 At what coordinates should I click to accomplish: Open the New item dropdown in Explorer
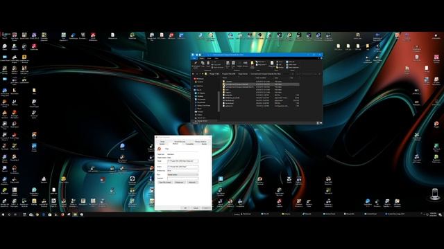pyautogui.click(x=261, y=62)
